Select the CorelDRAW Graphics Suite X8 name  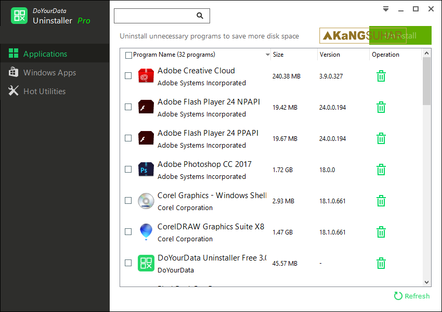(x=211, y=227)
